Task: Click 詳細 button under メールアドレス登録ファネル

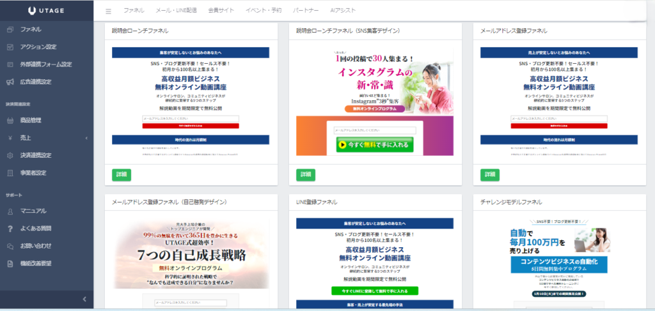Action: pyautogui.click(x=490, y=174)
